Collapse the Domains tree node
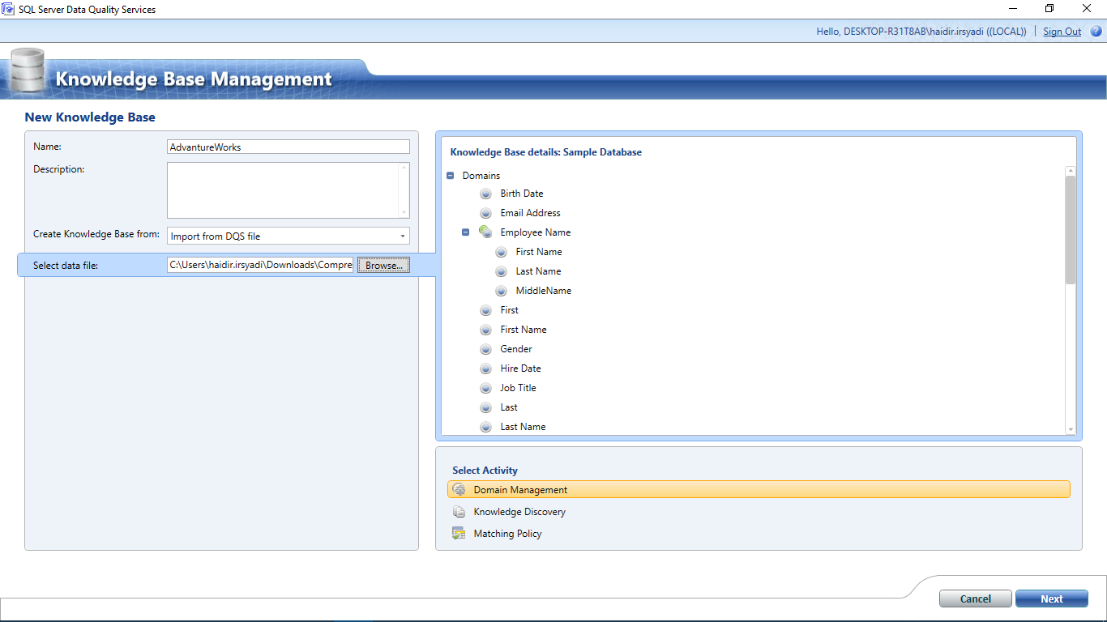The image size is (1107, 622). click(450, 175)
